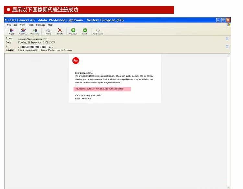Open the File menu
This screenshot has width=243, height=189.
9,25
